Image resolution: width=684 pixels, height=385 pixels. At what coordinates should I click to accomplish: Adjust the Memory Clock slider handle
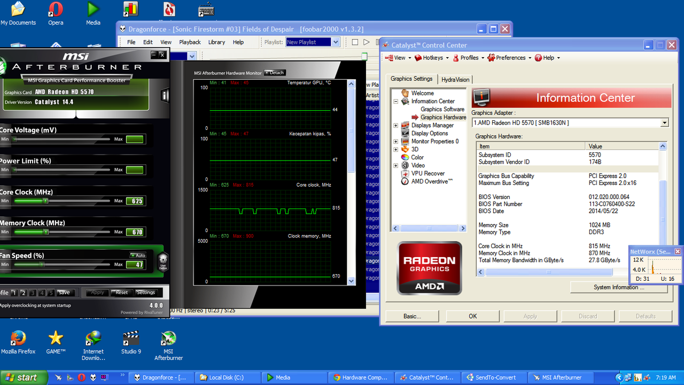click(x=45, y=232)
